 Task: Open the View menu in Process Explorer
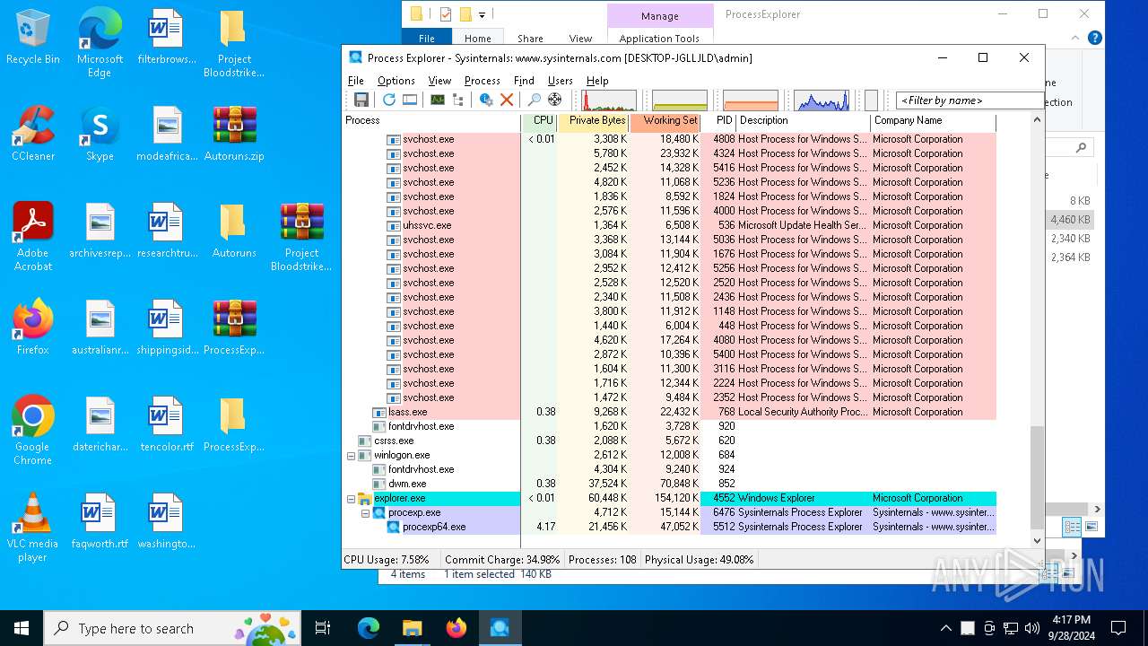(439, 81)
